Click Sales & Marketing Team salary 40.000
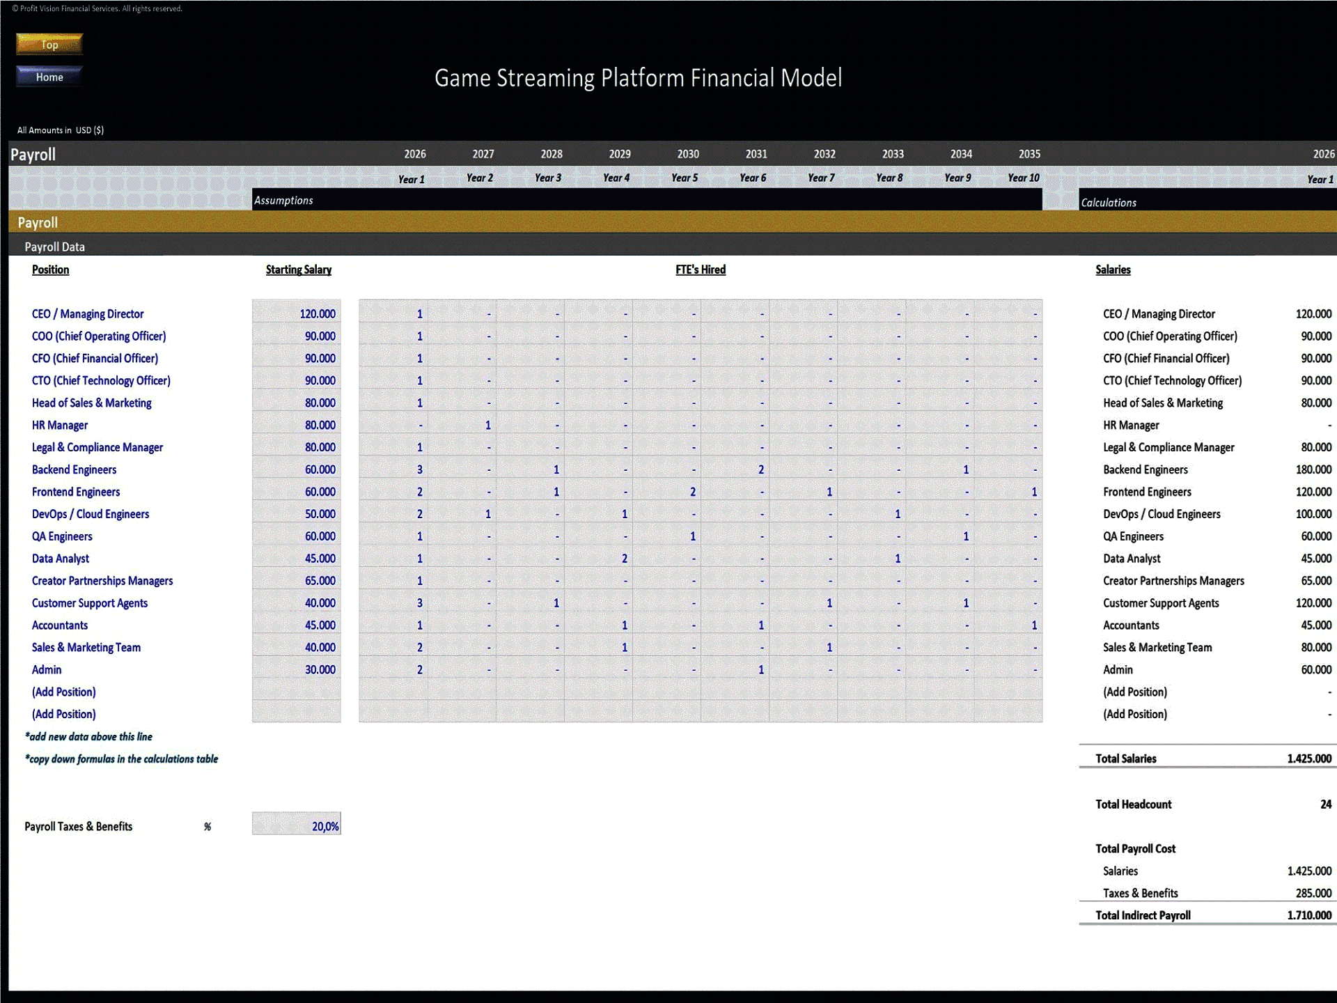1337x1003 pixels. click(297, 648)
